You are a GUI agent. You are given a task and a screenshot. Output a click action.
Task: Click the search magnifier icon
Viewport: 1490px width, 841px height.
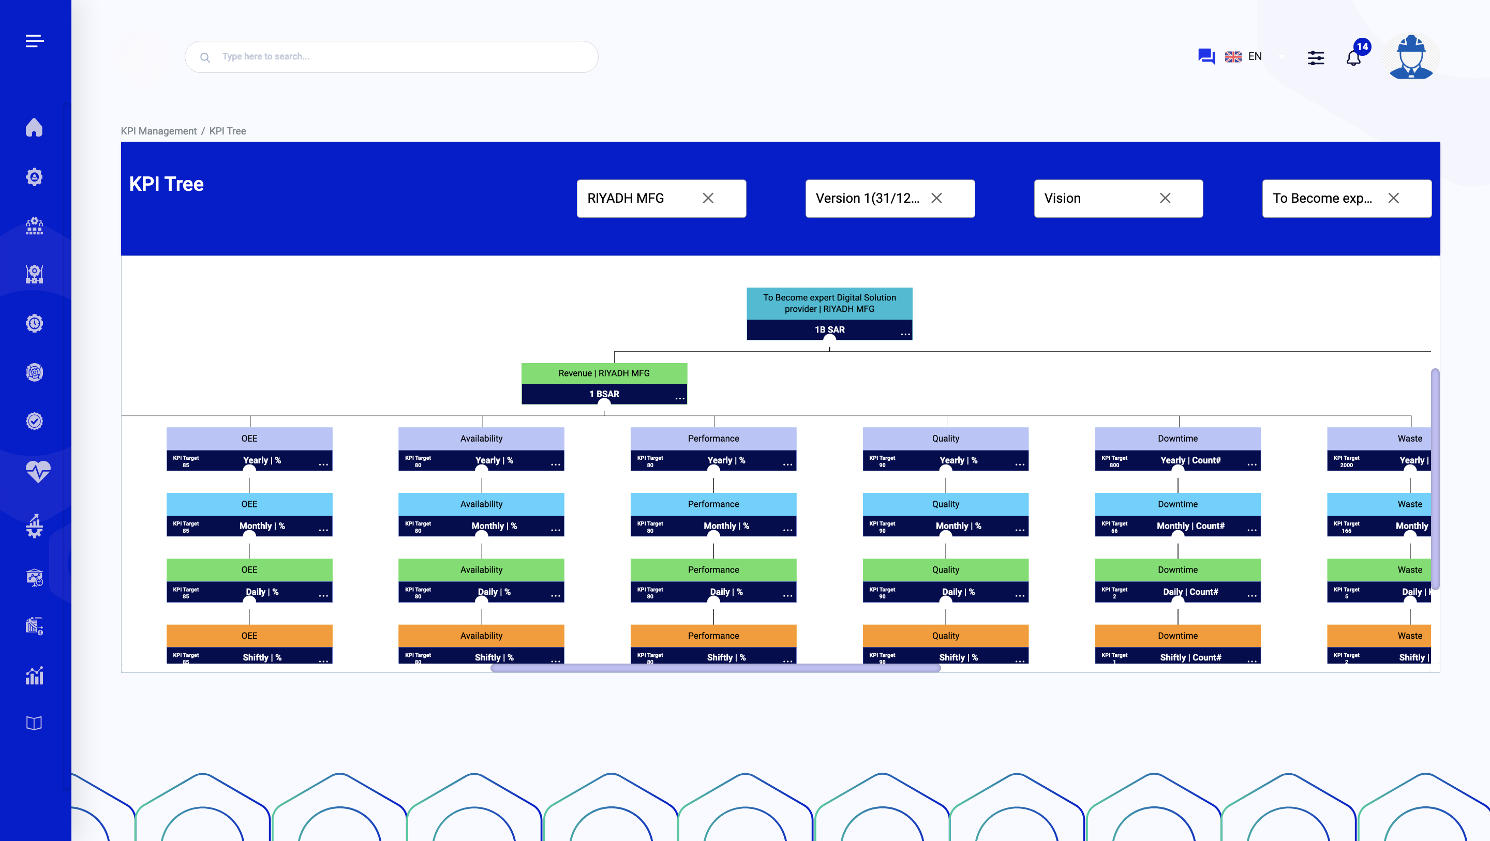click(205, 57)
